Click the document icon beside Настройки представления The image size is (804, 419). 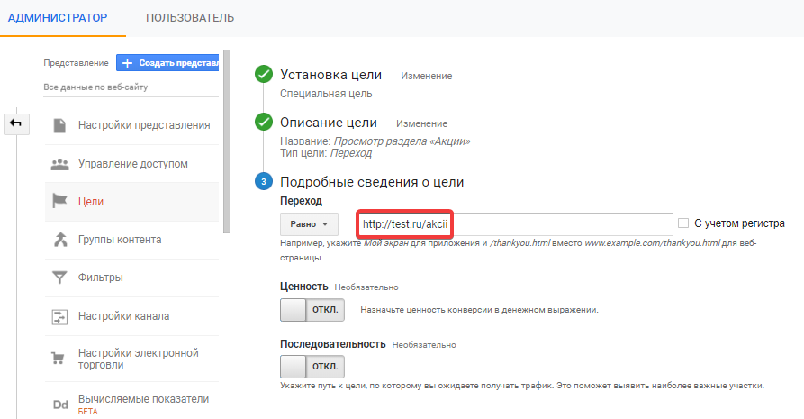pyautogui.click(x=59, y=125)
